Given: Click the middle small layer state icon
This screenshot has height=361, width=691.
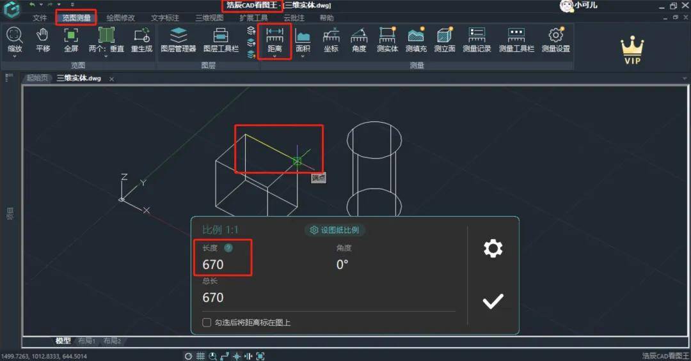Looking at the screenshot, I should pos(251,43).
